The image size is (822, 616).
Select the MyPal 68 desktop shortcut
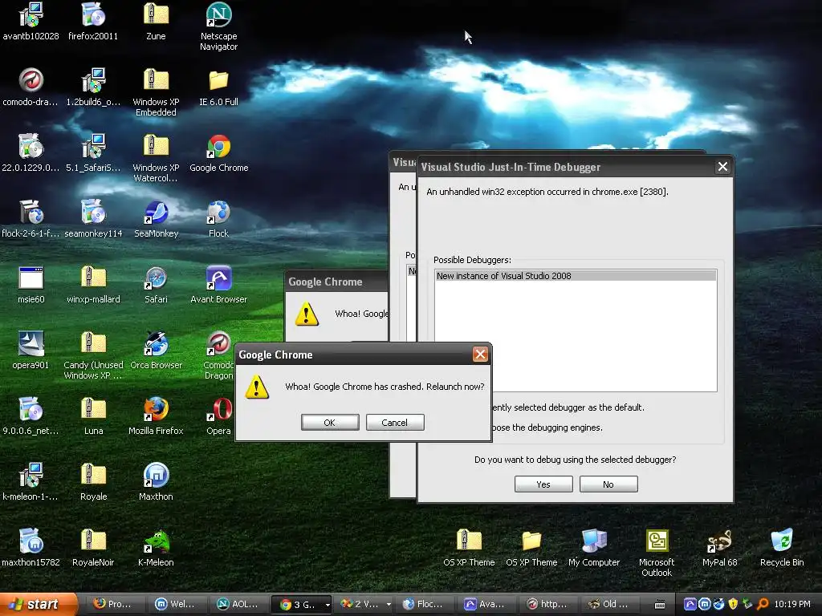(x=719, y=548)
